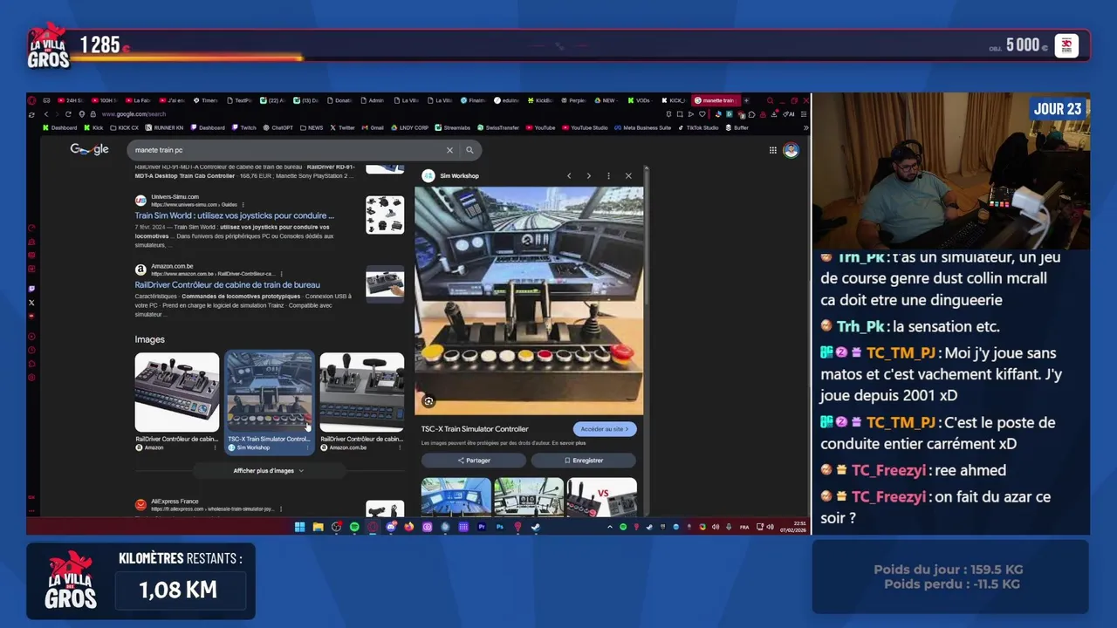This screenshot has width=1117, height=628.
Task: Open Firefox from taskbar
Action: pos(408,527)
